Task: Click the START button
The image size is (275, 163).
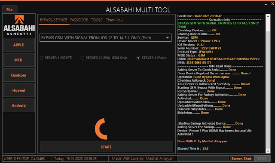Action: point(106,147)
